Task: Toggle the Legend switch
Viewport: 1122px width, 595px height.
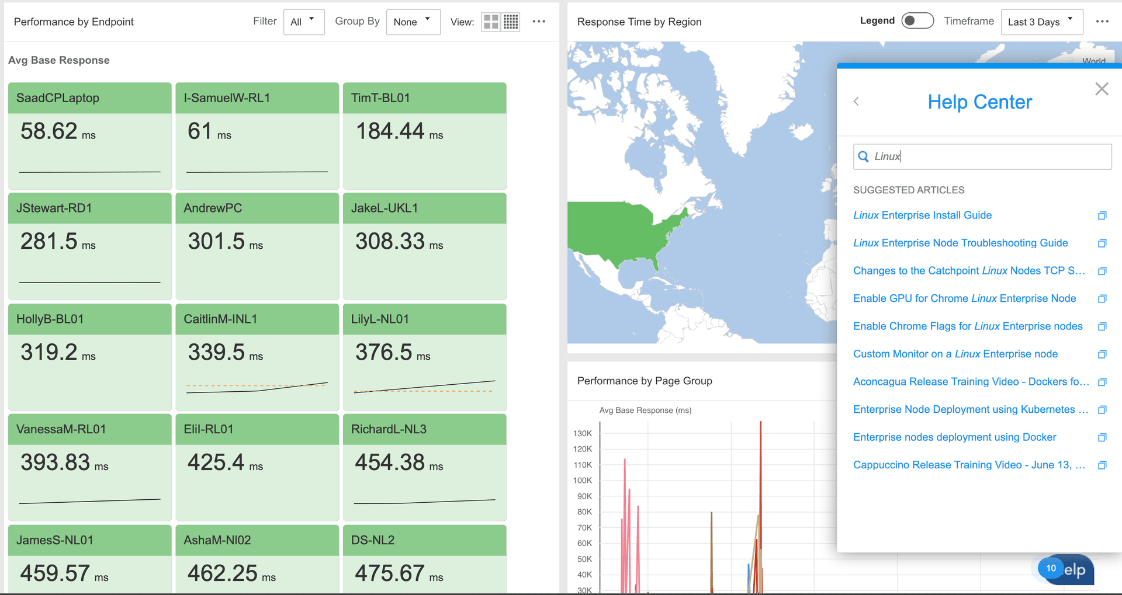Action: 917,21
